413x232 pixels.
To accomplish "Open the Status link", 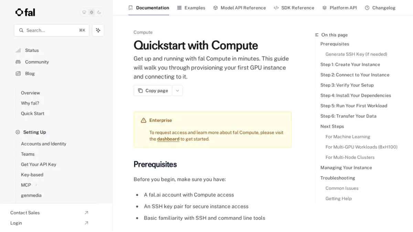I will click(x=32, y=50).
